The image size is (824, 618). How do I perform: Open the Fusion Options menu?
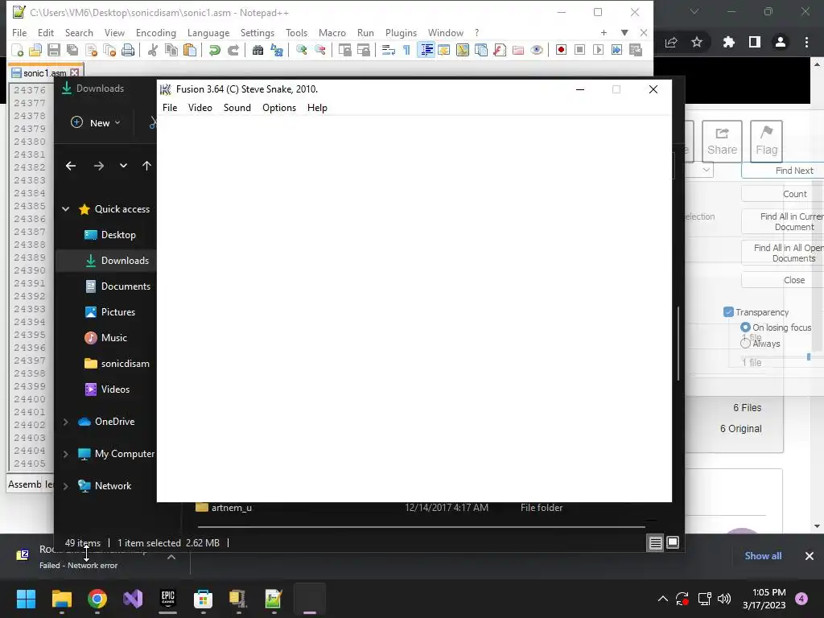[x=279, y=108]
